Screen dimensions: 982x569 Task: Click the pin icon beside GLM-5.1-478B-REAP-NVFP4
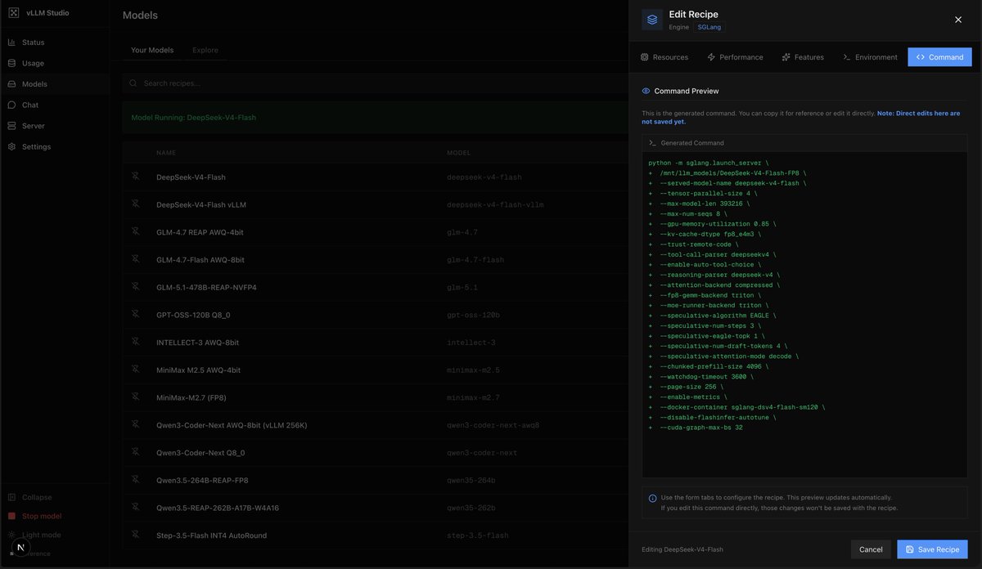click(136, 287)
